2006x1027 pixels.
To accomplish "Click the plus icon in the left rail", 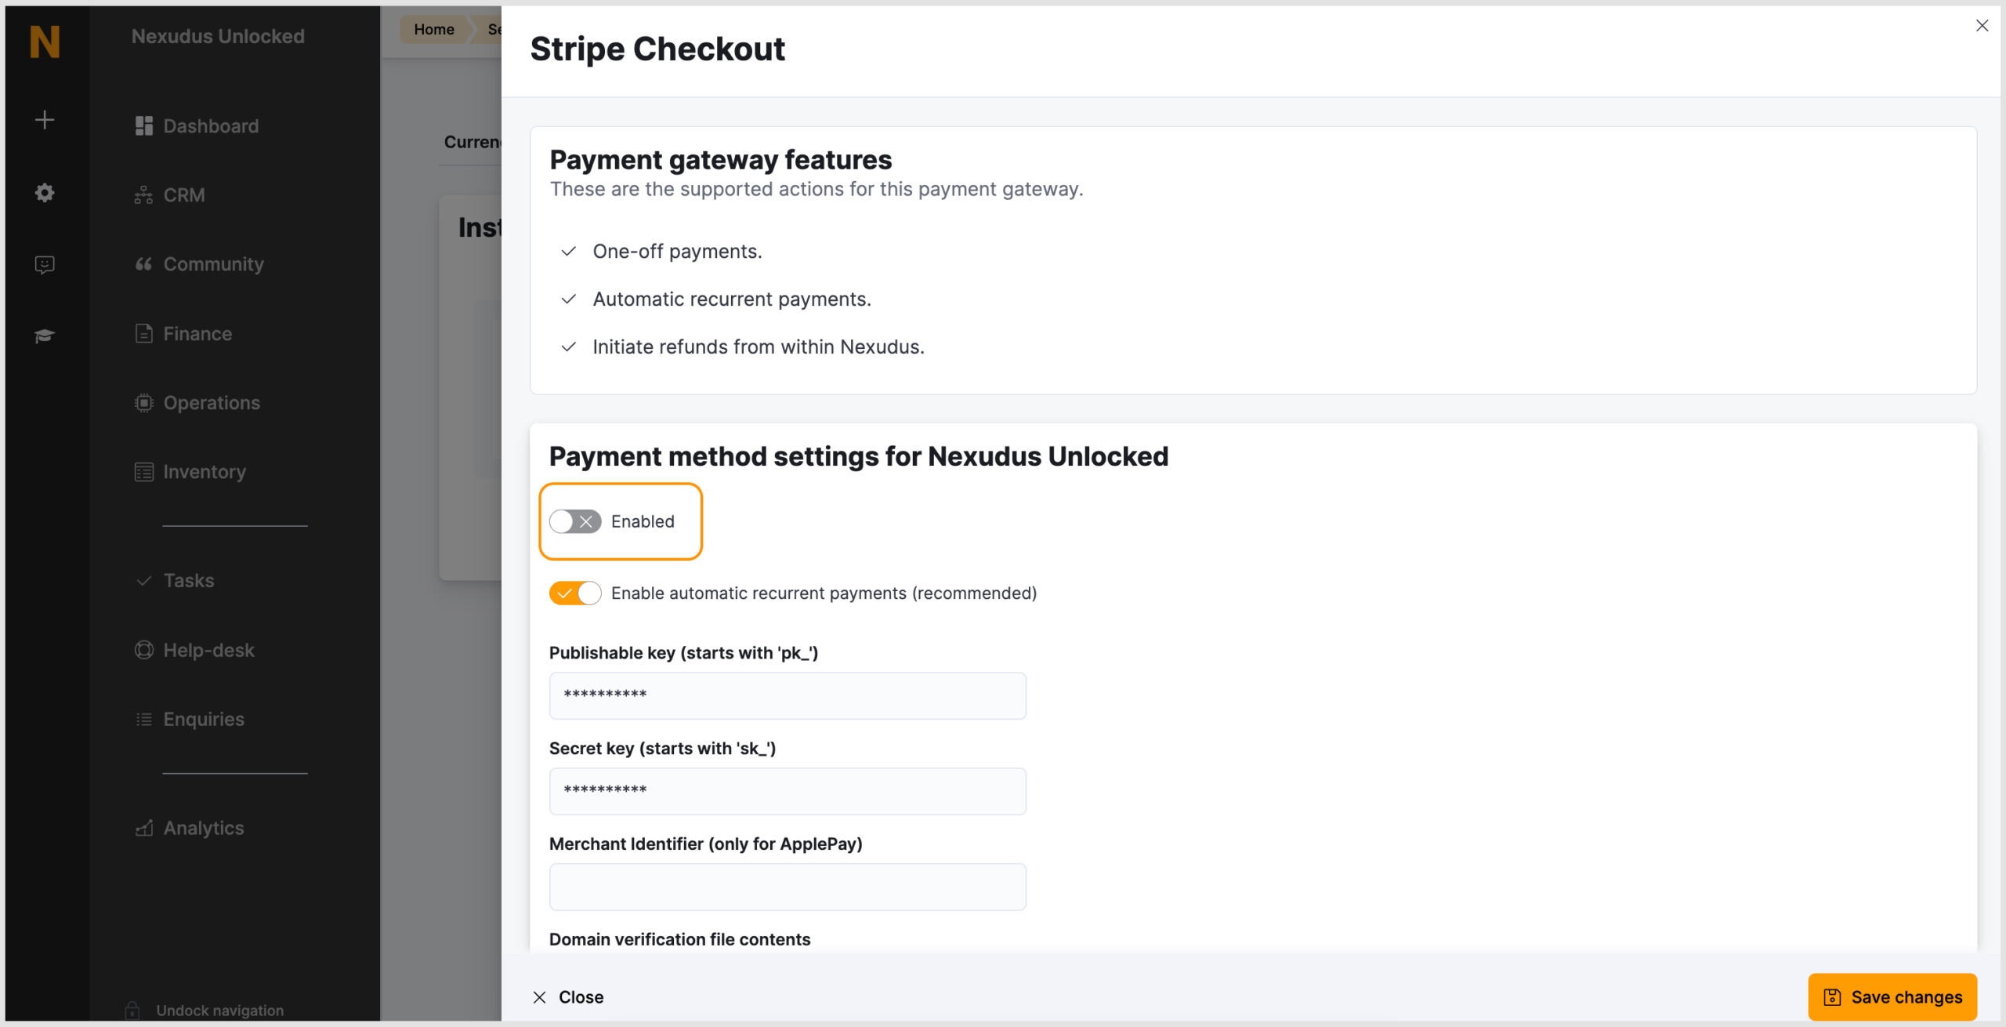I will [x=45, y=119].
